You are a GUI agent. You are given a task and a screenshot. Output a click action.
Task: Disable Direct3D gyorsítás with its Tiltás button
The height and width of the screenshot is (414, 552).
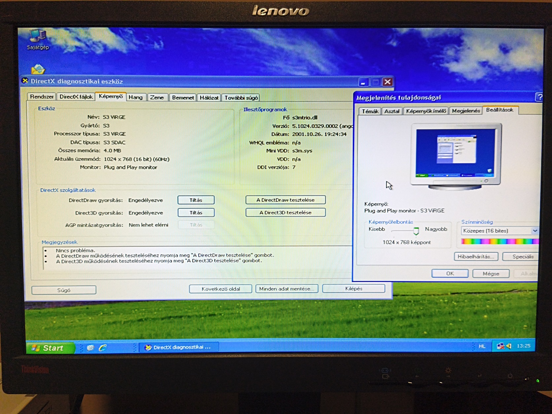196,213
